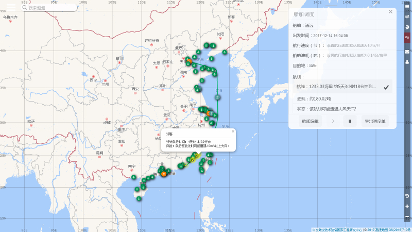Click the next arrow beside 航线编辑
412x232 pixels.
click(333, 121)
